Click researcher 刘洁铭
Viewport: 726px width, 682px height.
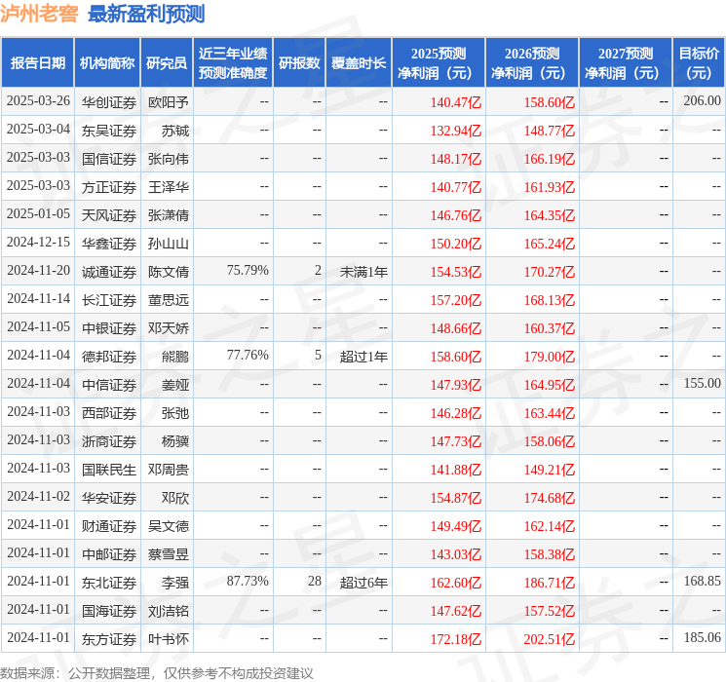click(168, 610)
